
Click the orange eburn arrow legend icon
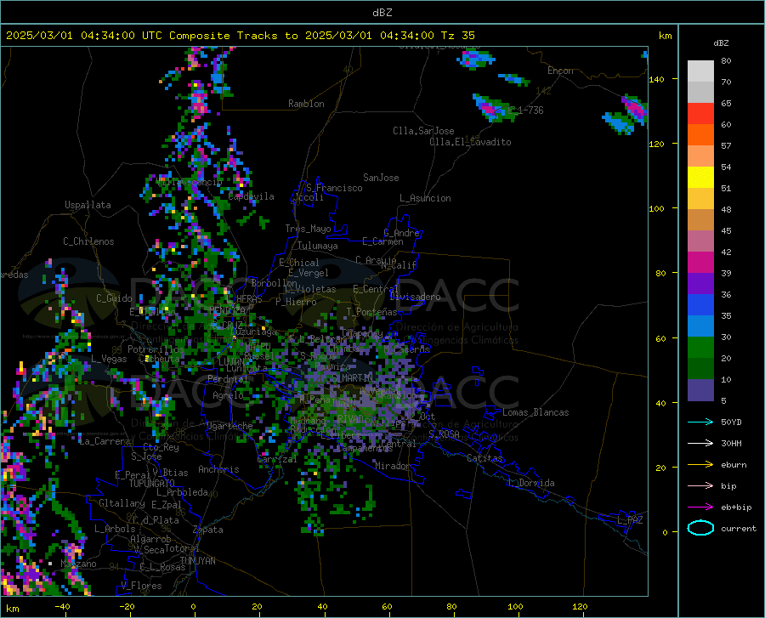(700, 465)
